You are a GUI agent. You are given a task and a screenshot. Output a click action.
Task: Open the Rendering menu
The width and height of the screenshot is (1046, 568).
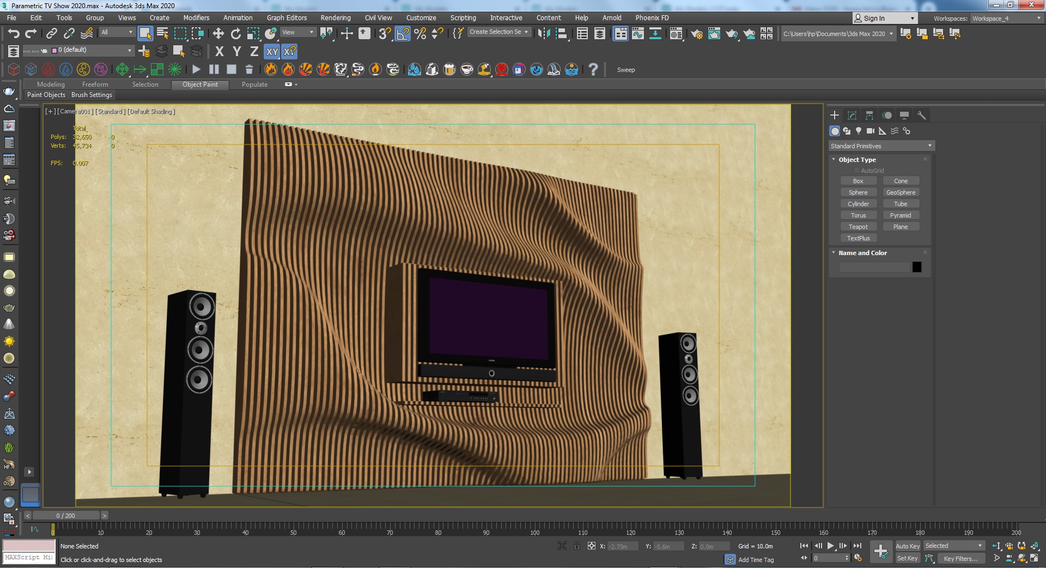[x=335, y=18]
